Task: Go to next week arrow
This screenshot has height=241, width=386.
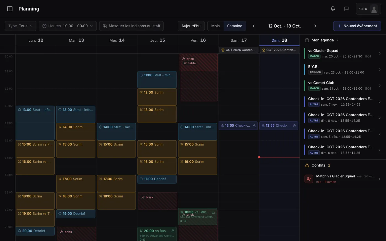Action: point(315,26)
